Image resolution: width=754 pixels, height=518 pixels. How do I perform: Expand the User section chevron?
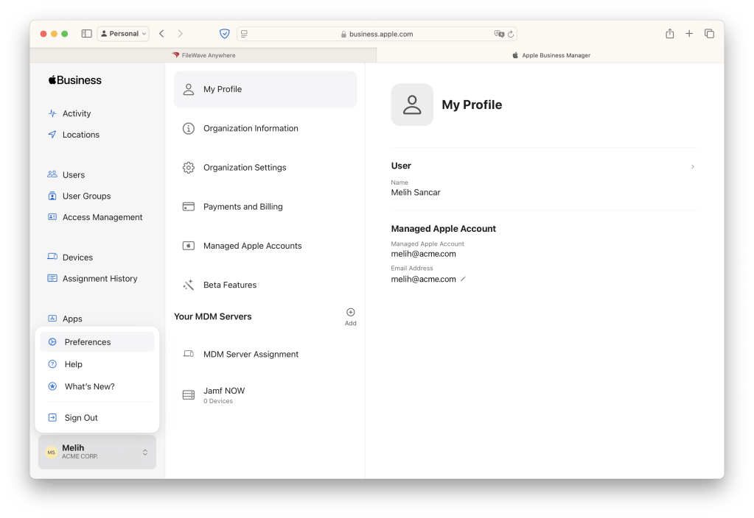tap(692, 167)
